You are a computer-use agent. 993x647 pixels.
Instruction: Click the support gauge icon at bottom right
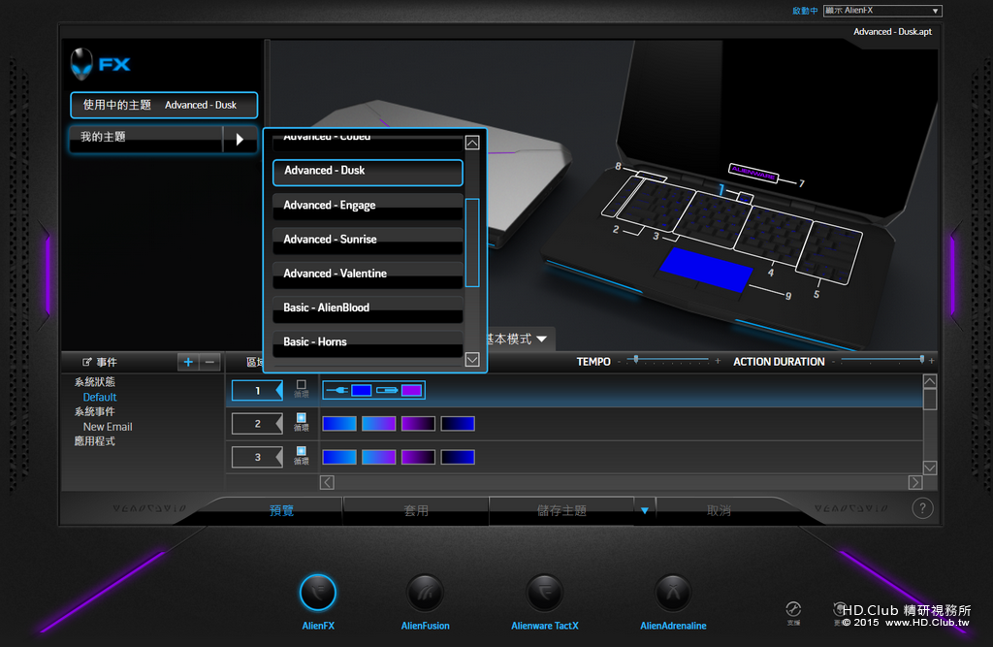click(793, 609)
